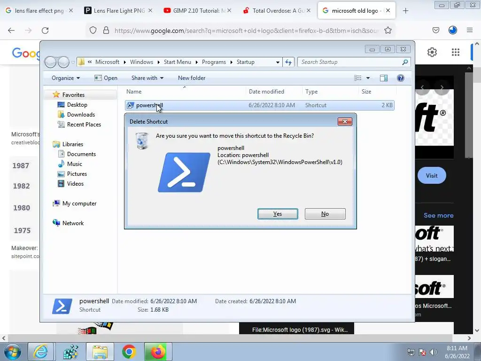Open Firefox application menu

pos(470,30)
